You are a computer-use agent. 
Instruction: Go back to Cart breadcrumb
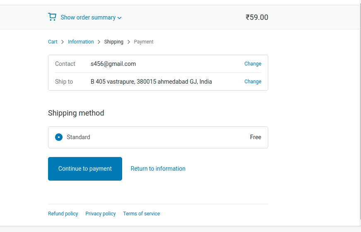click(x=53, y=42)
